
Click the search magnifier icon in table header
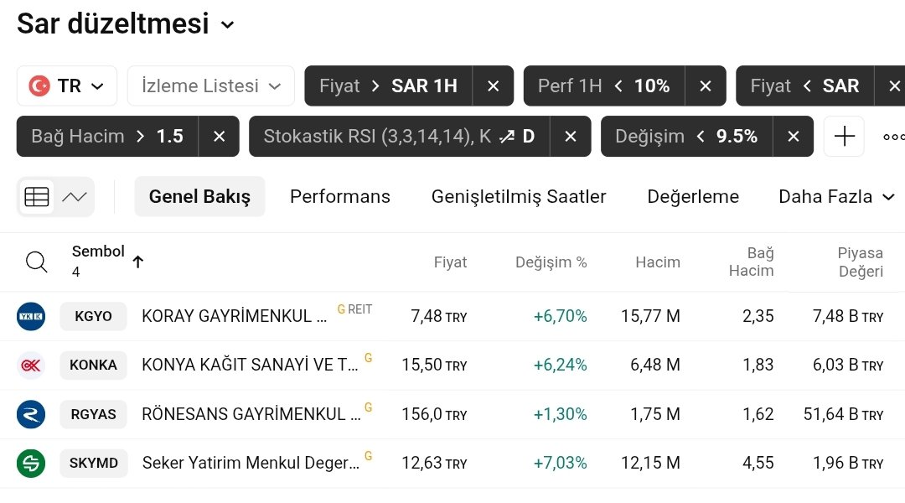coord(37,262)
